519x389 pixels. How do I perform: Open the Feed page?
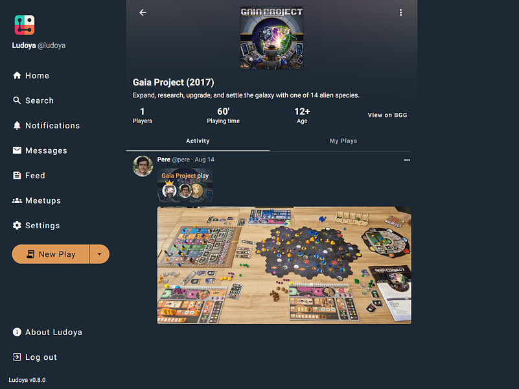point(29,176)
